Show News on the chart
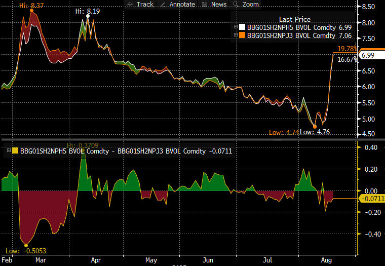Screen dimensions: 385x266 [213, 5]
